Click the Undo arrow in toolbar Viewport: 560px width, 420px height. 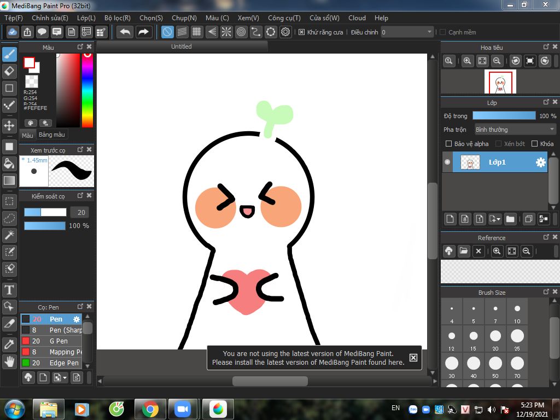[x=125, y=32]
